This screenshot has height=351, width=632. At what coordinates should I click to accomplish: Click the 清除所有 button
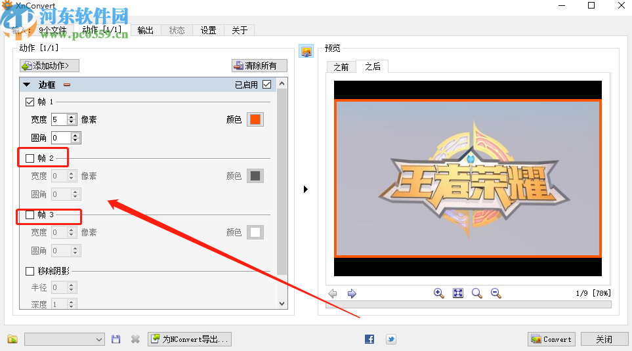click(260, 66)
